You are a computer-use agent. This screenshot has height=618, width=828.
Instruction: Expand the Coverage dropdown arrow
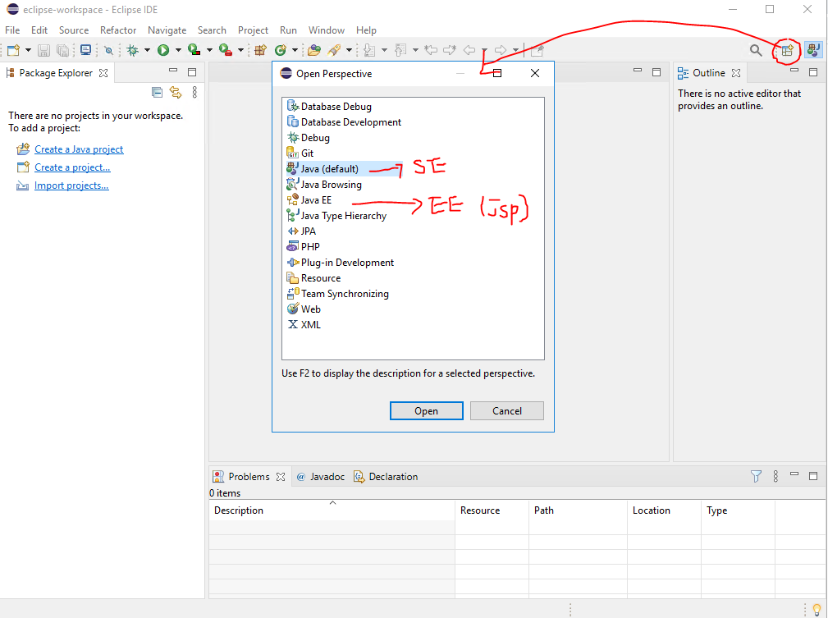[x=209, y=50]
